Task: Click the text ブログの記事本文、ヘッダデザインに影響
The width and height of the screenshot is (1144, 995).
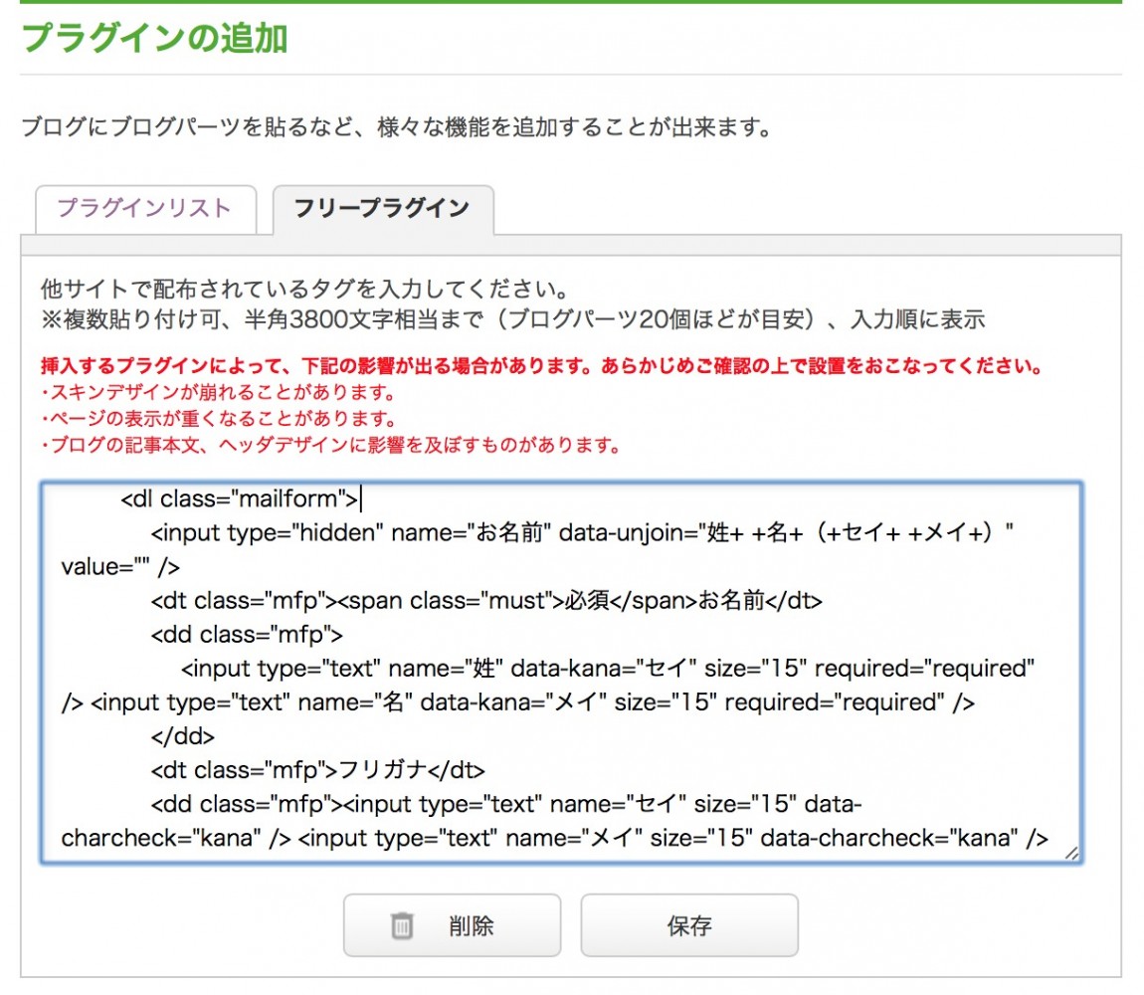Action: [330, 445]
